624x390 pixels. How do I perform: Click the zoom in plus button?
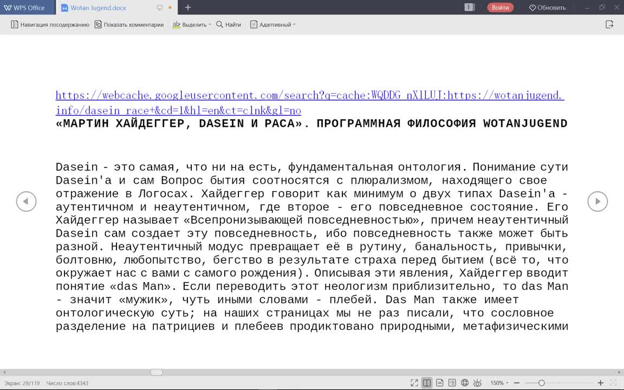pyautogui.click(x=601, y=383)
